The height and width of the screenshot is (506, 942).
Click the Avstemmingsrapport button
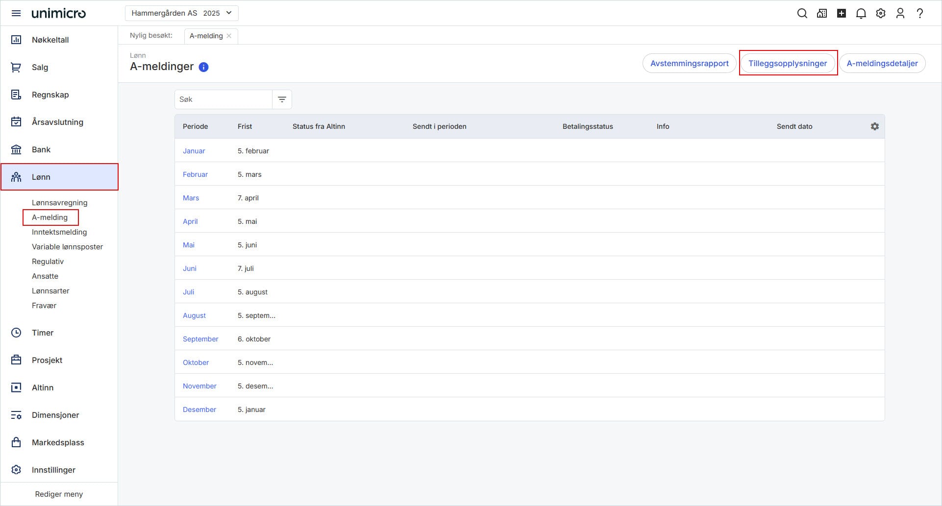pyautogui.click(x=689, y=63)
